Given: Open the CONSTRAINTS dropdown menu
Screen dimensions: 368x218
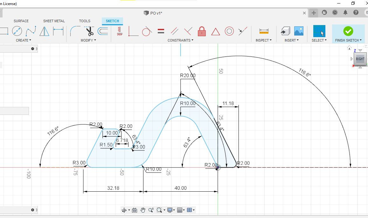Looking at the screenshot, I should coord(180,40).
